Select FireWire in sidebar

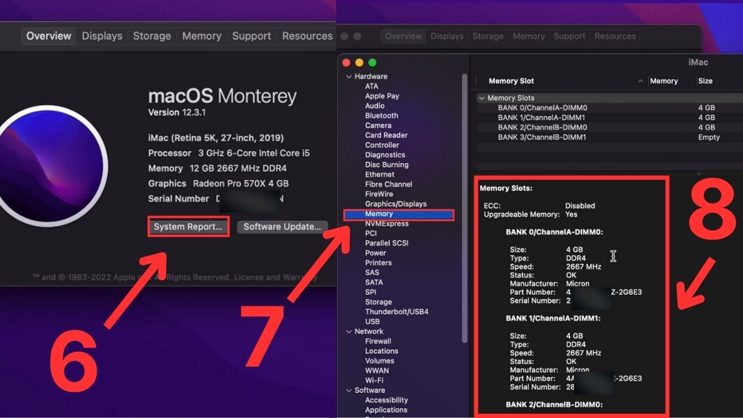pyautogui.click(x=379, y=194)
